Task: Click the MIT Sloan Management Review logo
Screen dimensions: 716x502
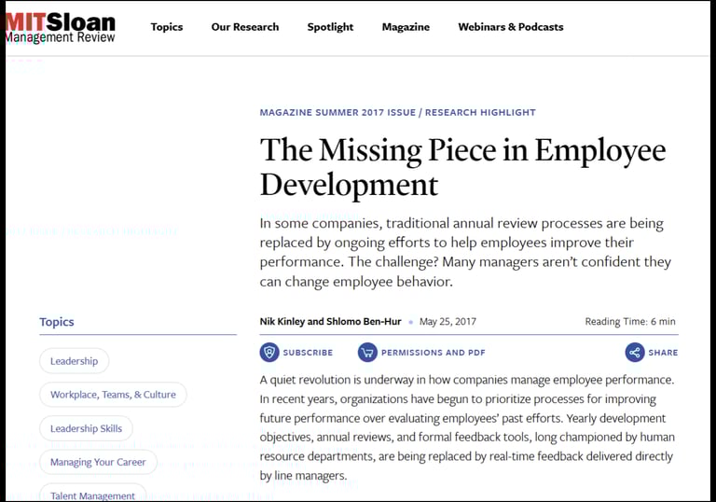Action: pyautogui.click(x=60, y=27)
